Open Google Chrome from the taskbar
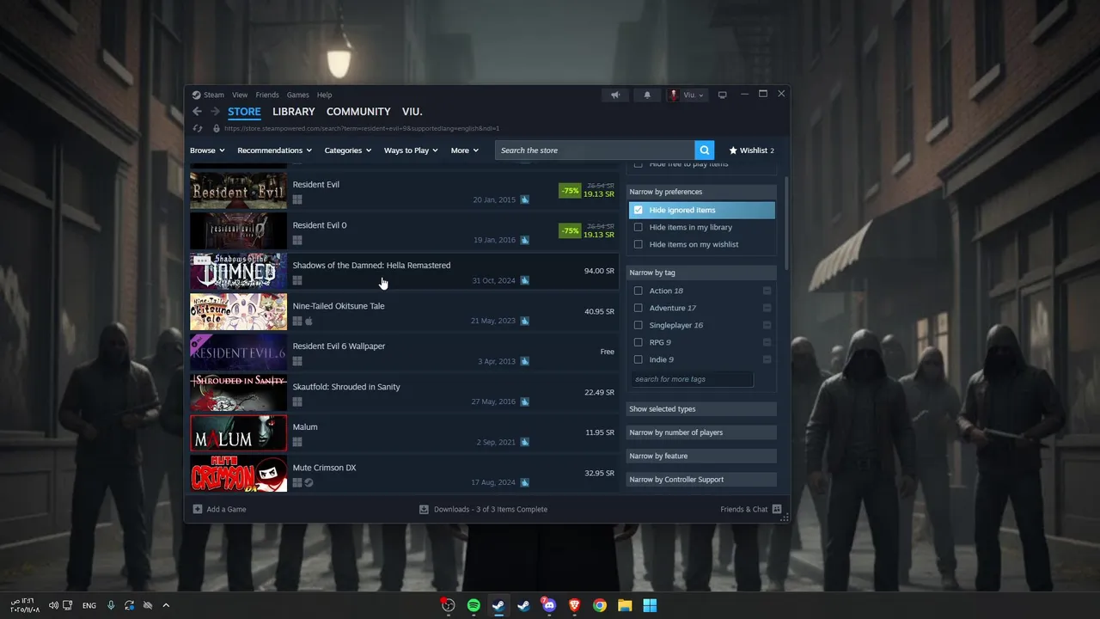Viewport: 1100px width, 619px height. coord(600,605)
